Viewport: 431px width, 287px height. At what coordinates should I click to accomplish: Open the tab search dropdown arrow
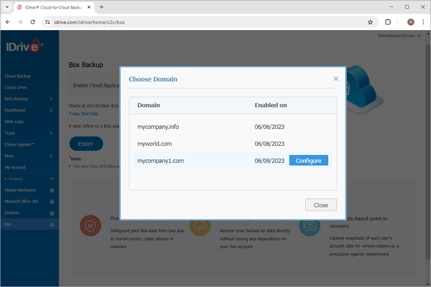7,7
